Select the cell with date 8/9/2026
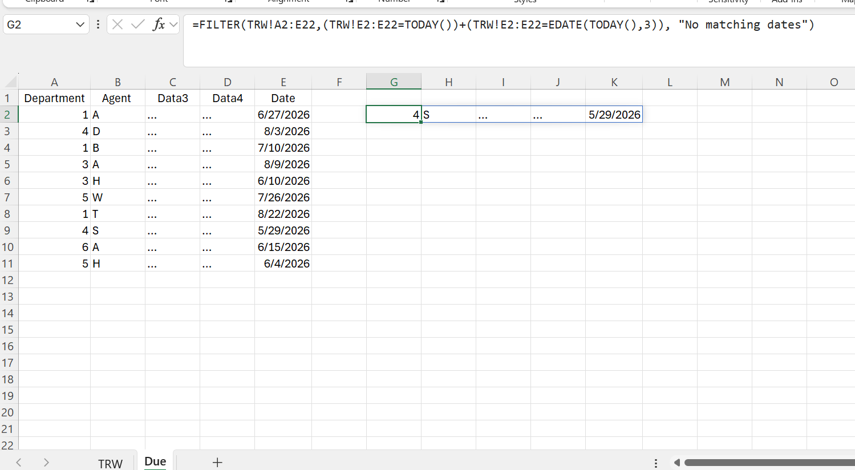 (x=283, y=164)
